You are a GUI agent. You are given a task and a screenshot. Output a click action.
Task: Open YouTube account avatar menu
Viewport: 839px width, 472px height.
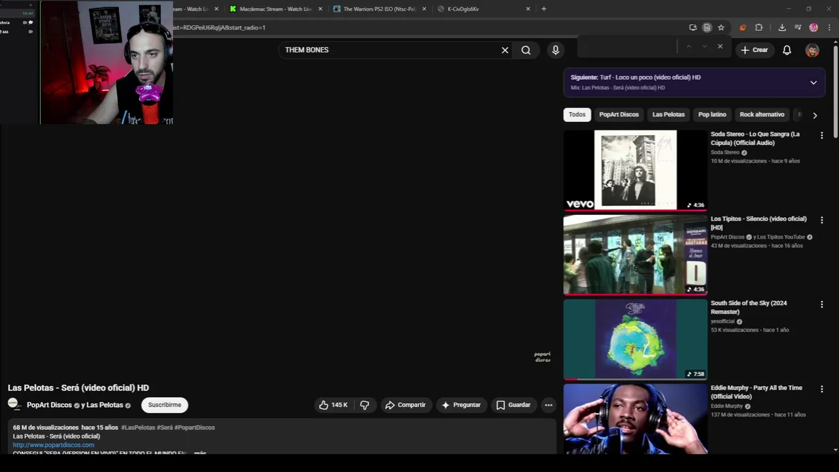click(x=812, y=50)
